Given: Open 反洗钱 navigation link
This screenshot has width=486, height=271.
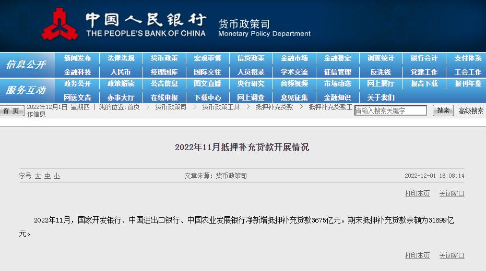Looking at the screenshot, I should 381,72.
